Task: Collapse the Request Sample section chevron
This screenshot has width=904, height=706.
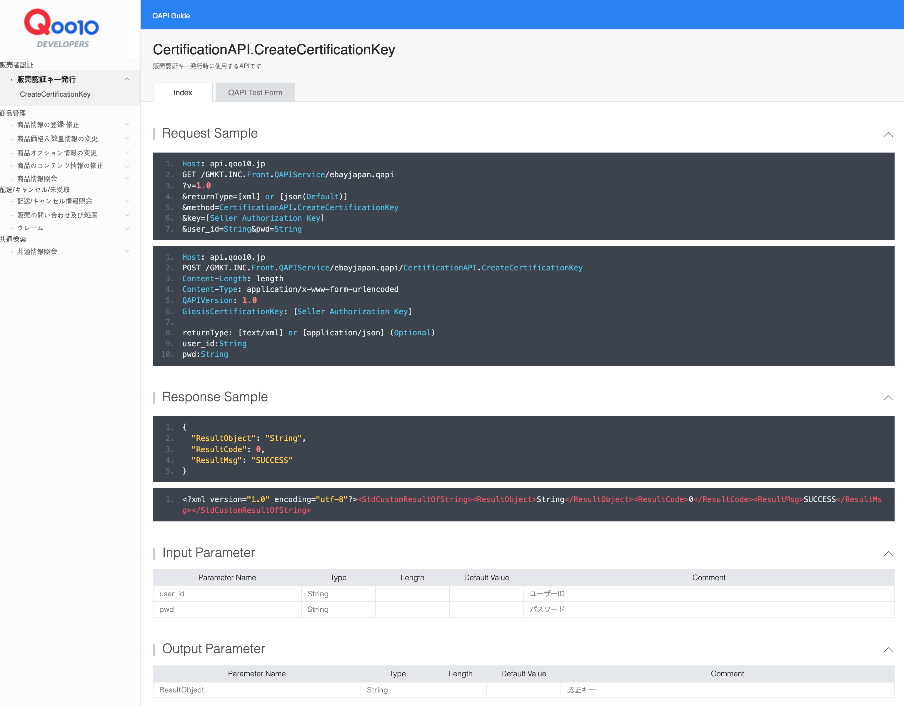Action: coord(888,134)
